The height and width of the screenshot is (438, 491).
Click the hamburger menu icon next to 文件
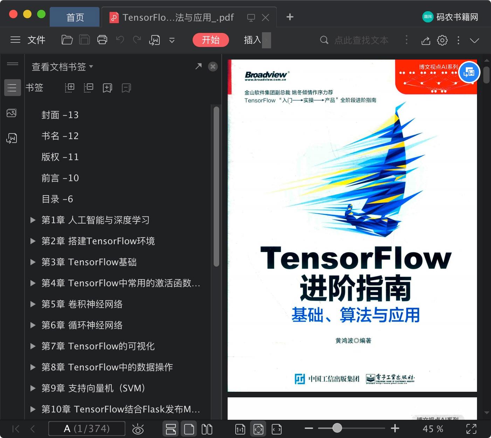15,40
